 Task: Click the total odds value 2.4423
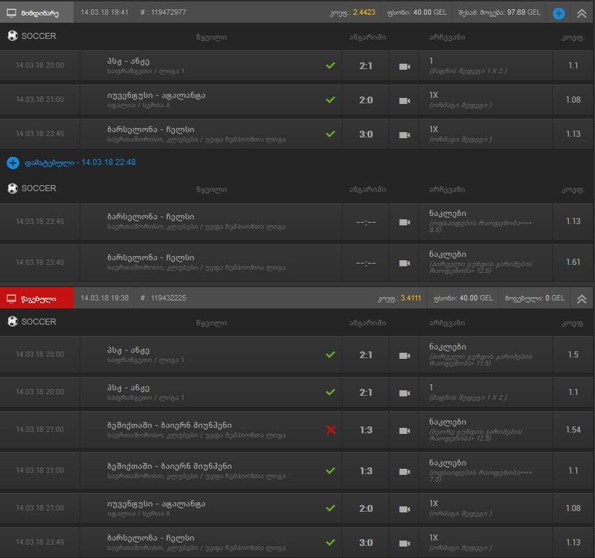coord(364,12)
